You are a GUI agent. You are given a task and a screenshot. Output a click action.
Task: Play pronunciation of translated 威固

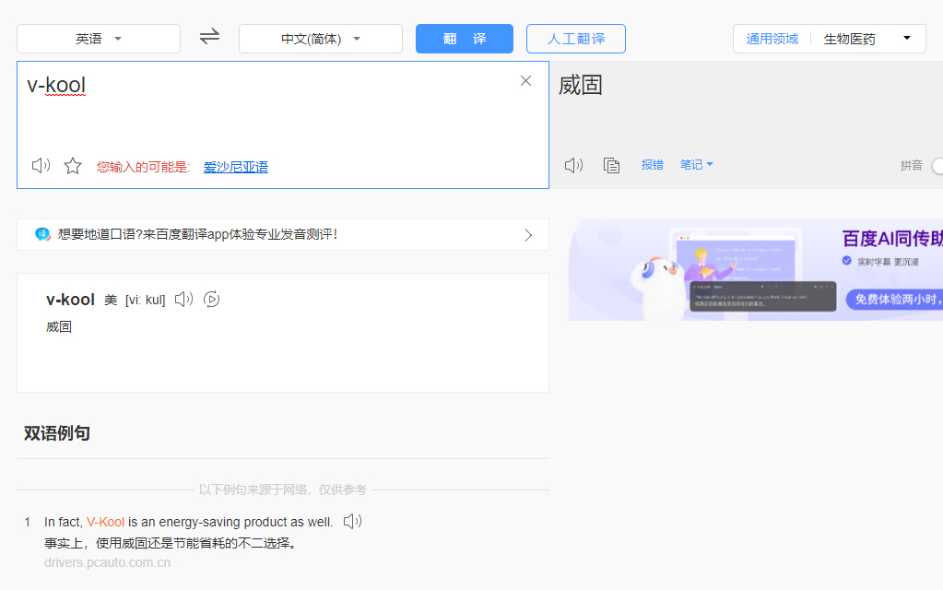click(573, 165)
